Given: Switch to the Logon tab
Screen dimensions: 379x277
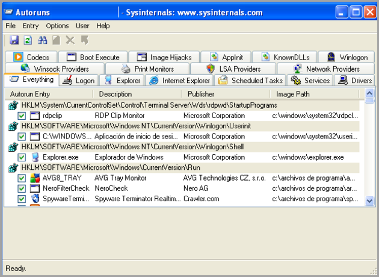Looking at the screenshot, I should [x=79, y=80].
